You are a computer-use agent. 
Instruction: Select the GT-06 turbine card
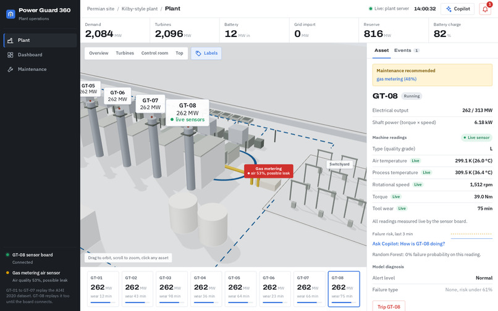click(275, 289)
